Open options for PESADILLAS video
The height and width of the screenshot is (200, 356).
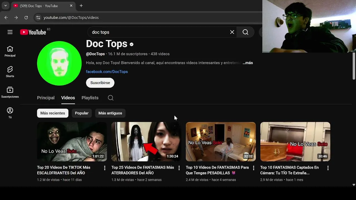(253, 168)
